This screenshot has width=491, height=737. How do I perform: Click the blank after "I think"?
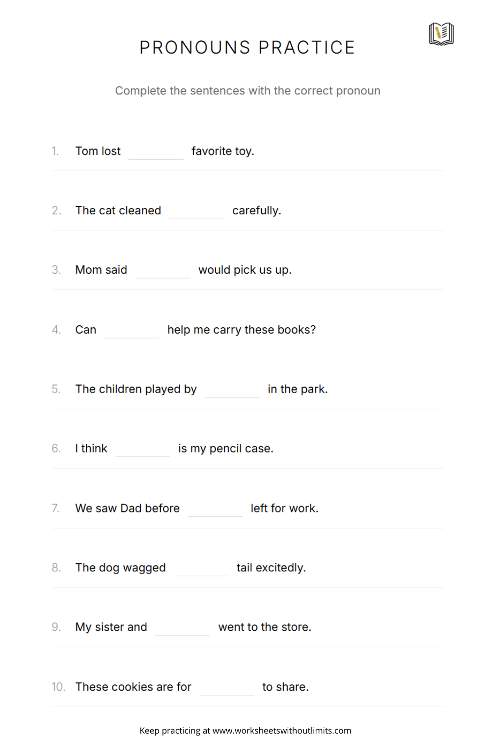pyautogui.click(x=142, y=450)
